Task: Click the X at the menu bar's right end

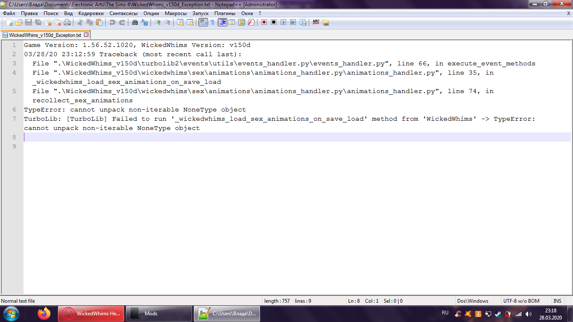Action: (x=568, y=13)
